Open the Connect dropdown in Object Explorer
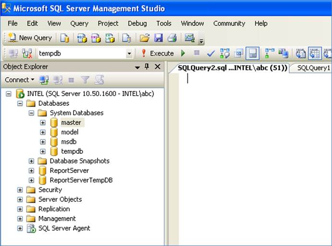 (x=20, y=80)
